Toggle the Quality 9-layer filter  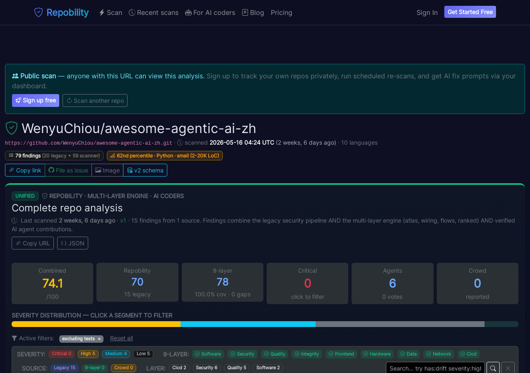coord(275,354)
